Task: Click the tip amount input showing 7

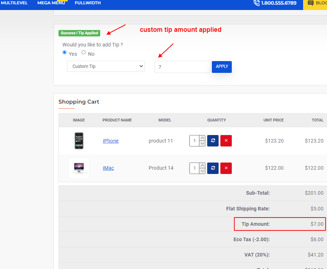Action: [182, 66]
